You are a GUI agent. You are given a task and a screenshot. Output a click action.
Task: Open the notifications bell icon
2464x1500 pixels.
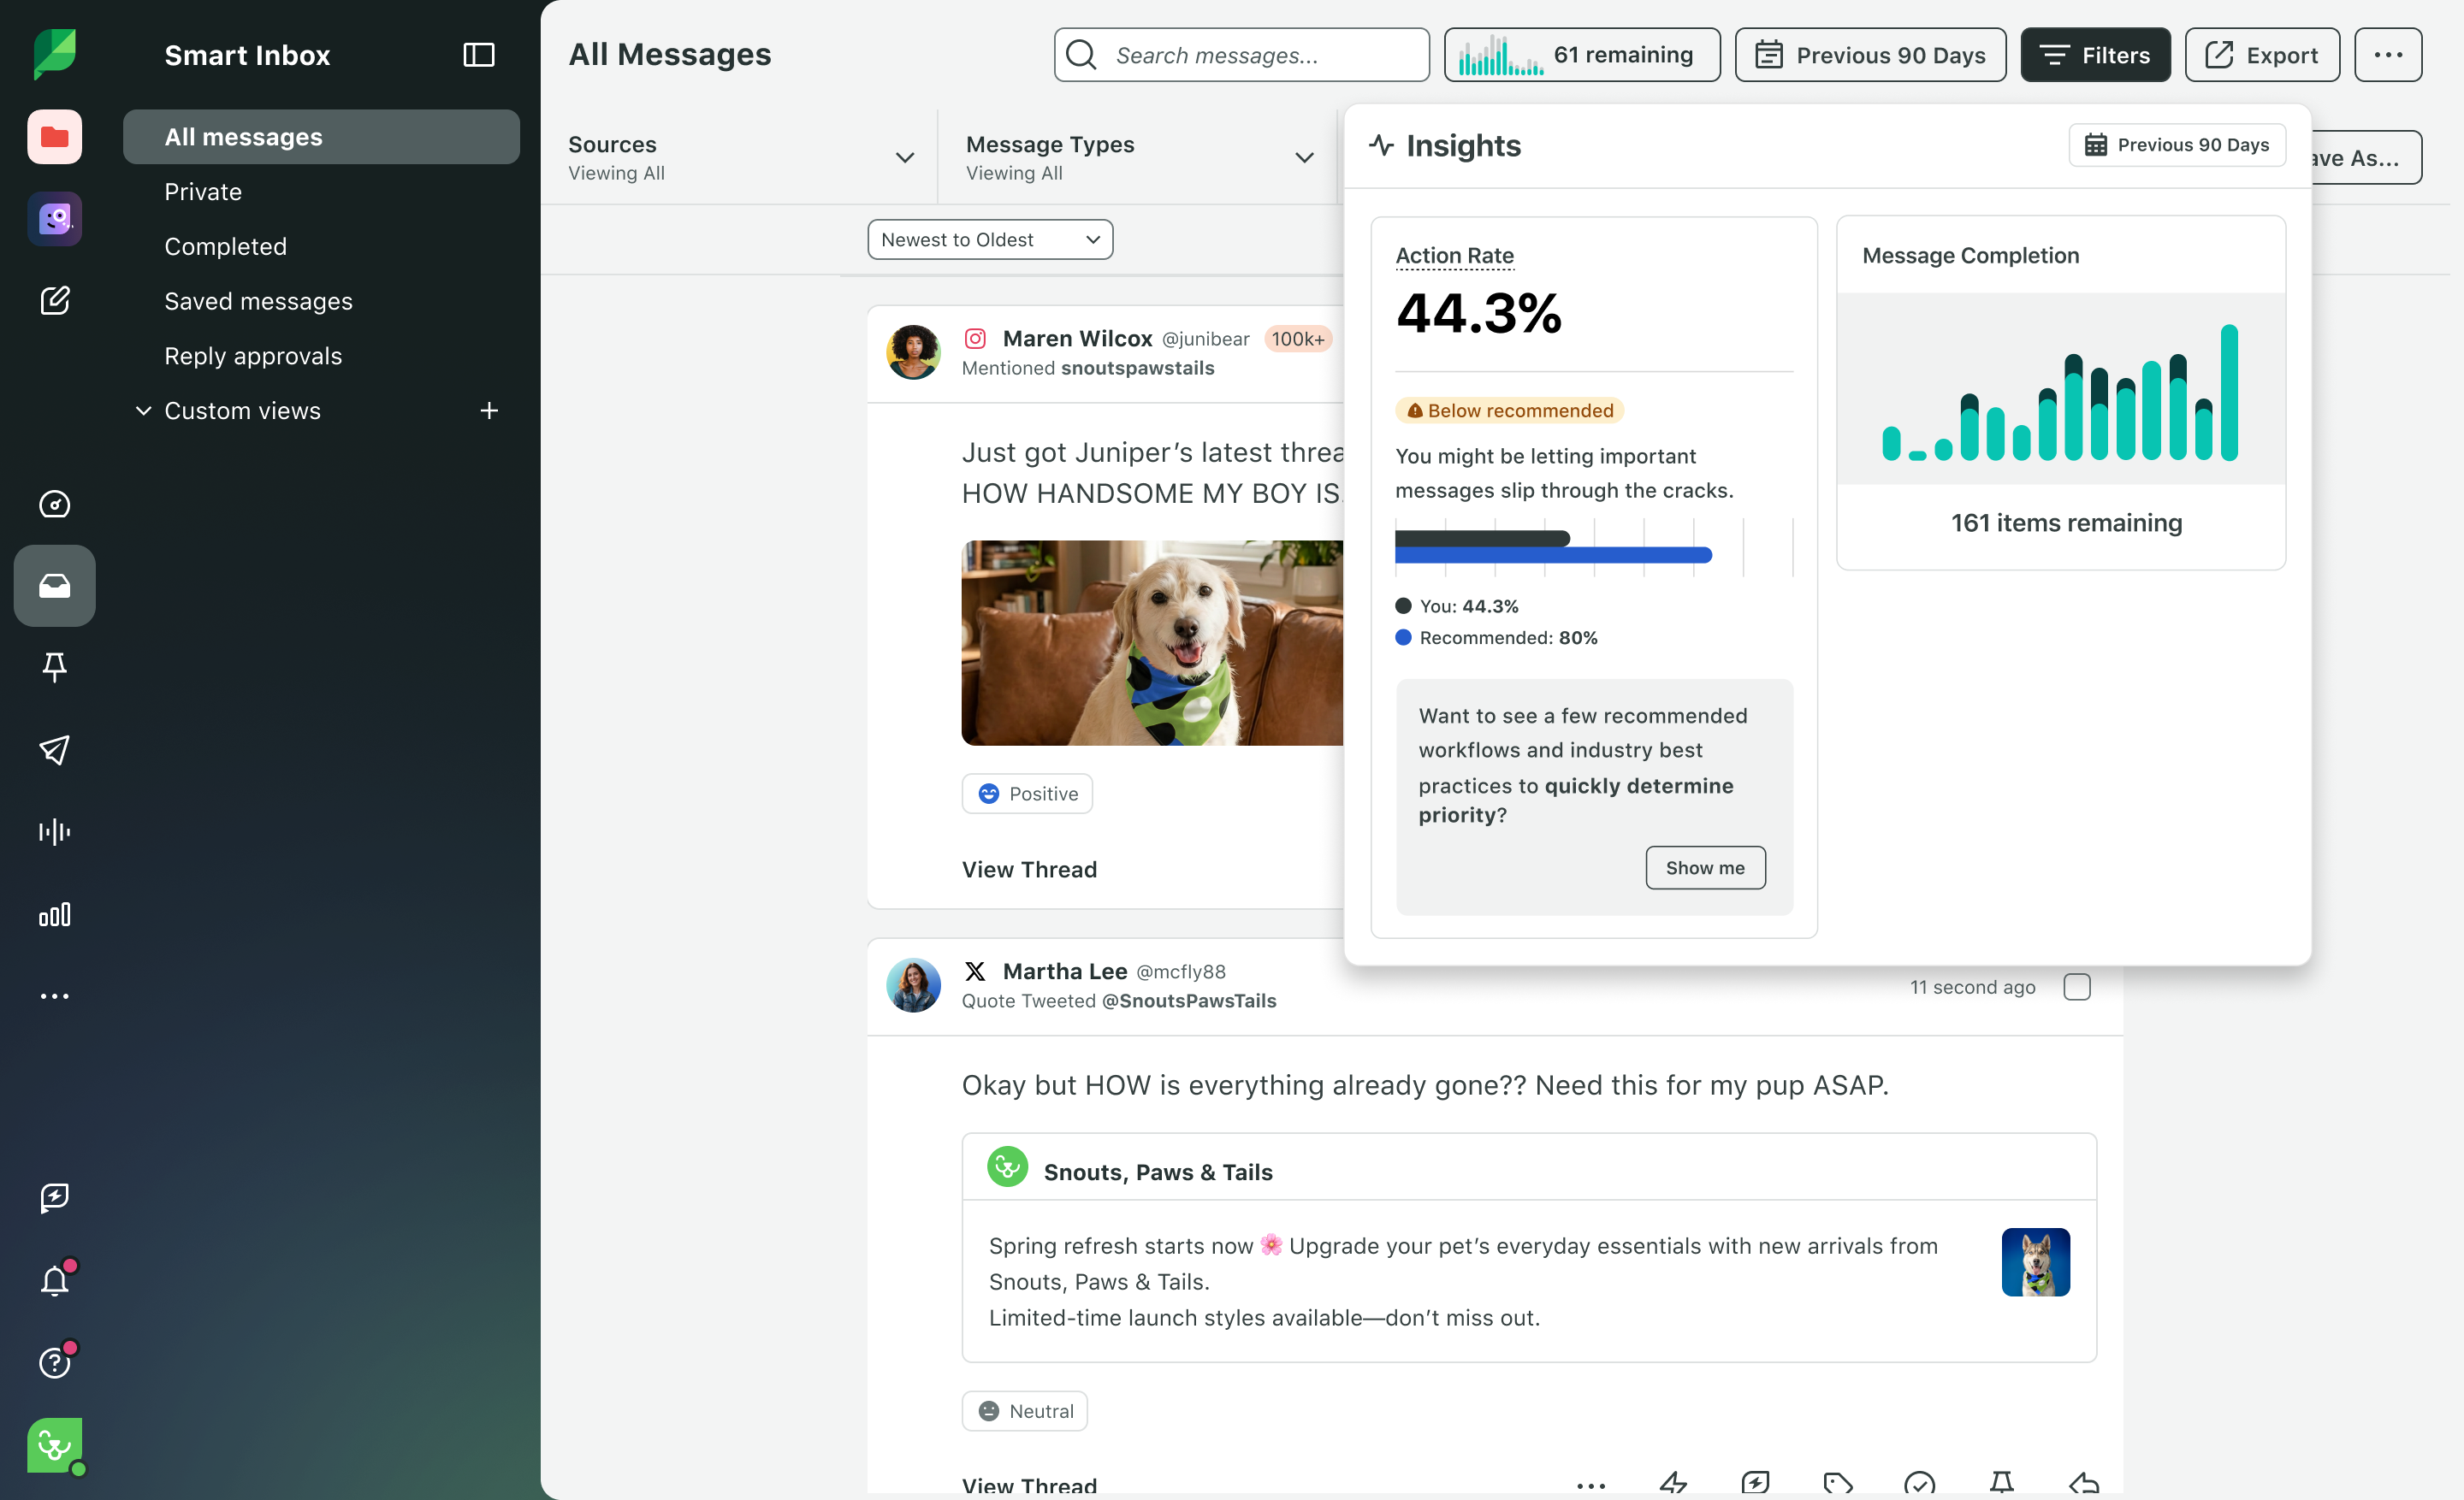[54, 1280]
